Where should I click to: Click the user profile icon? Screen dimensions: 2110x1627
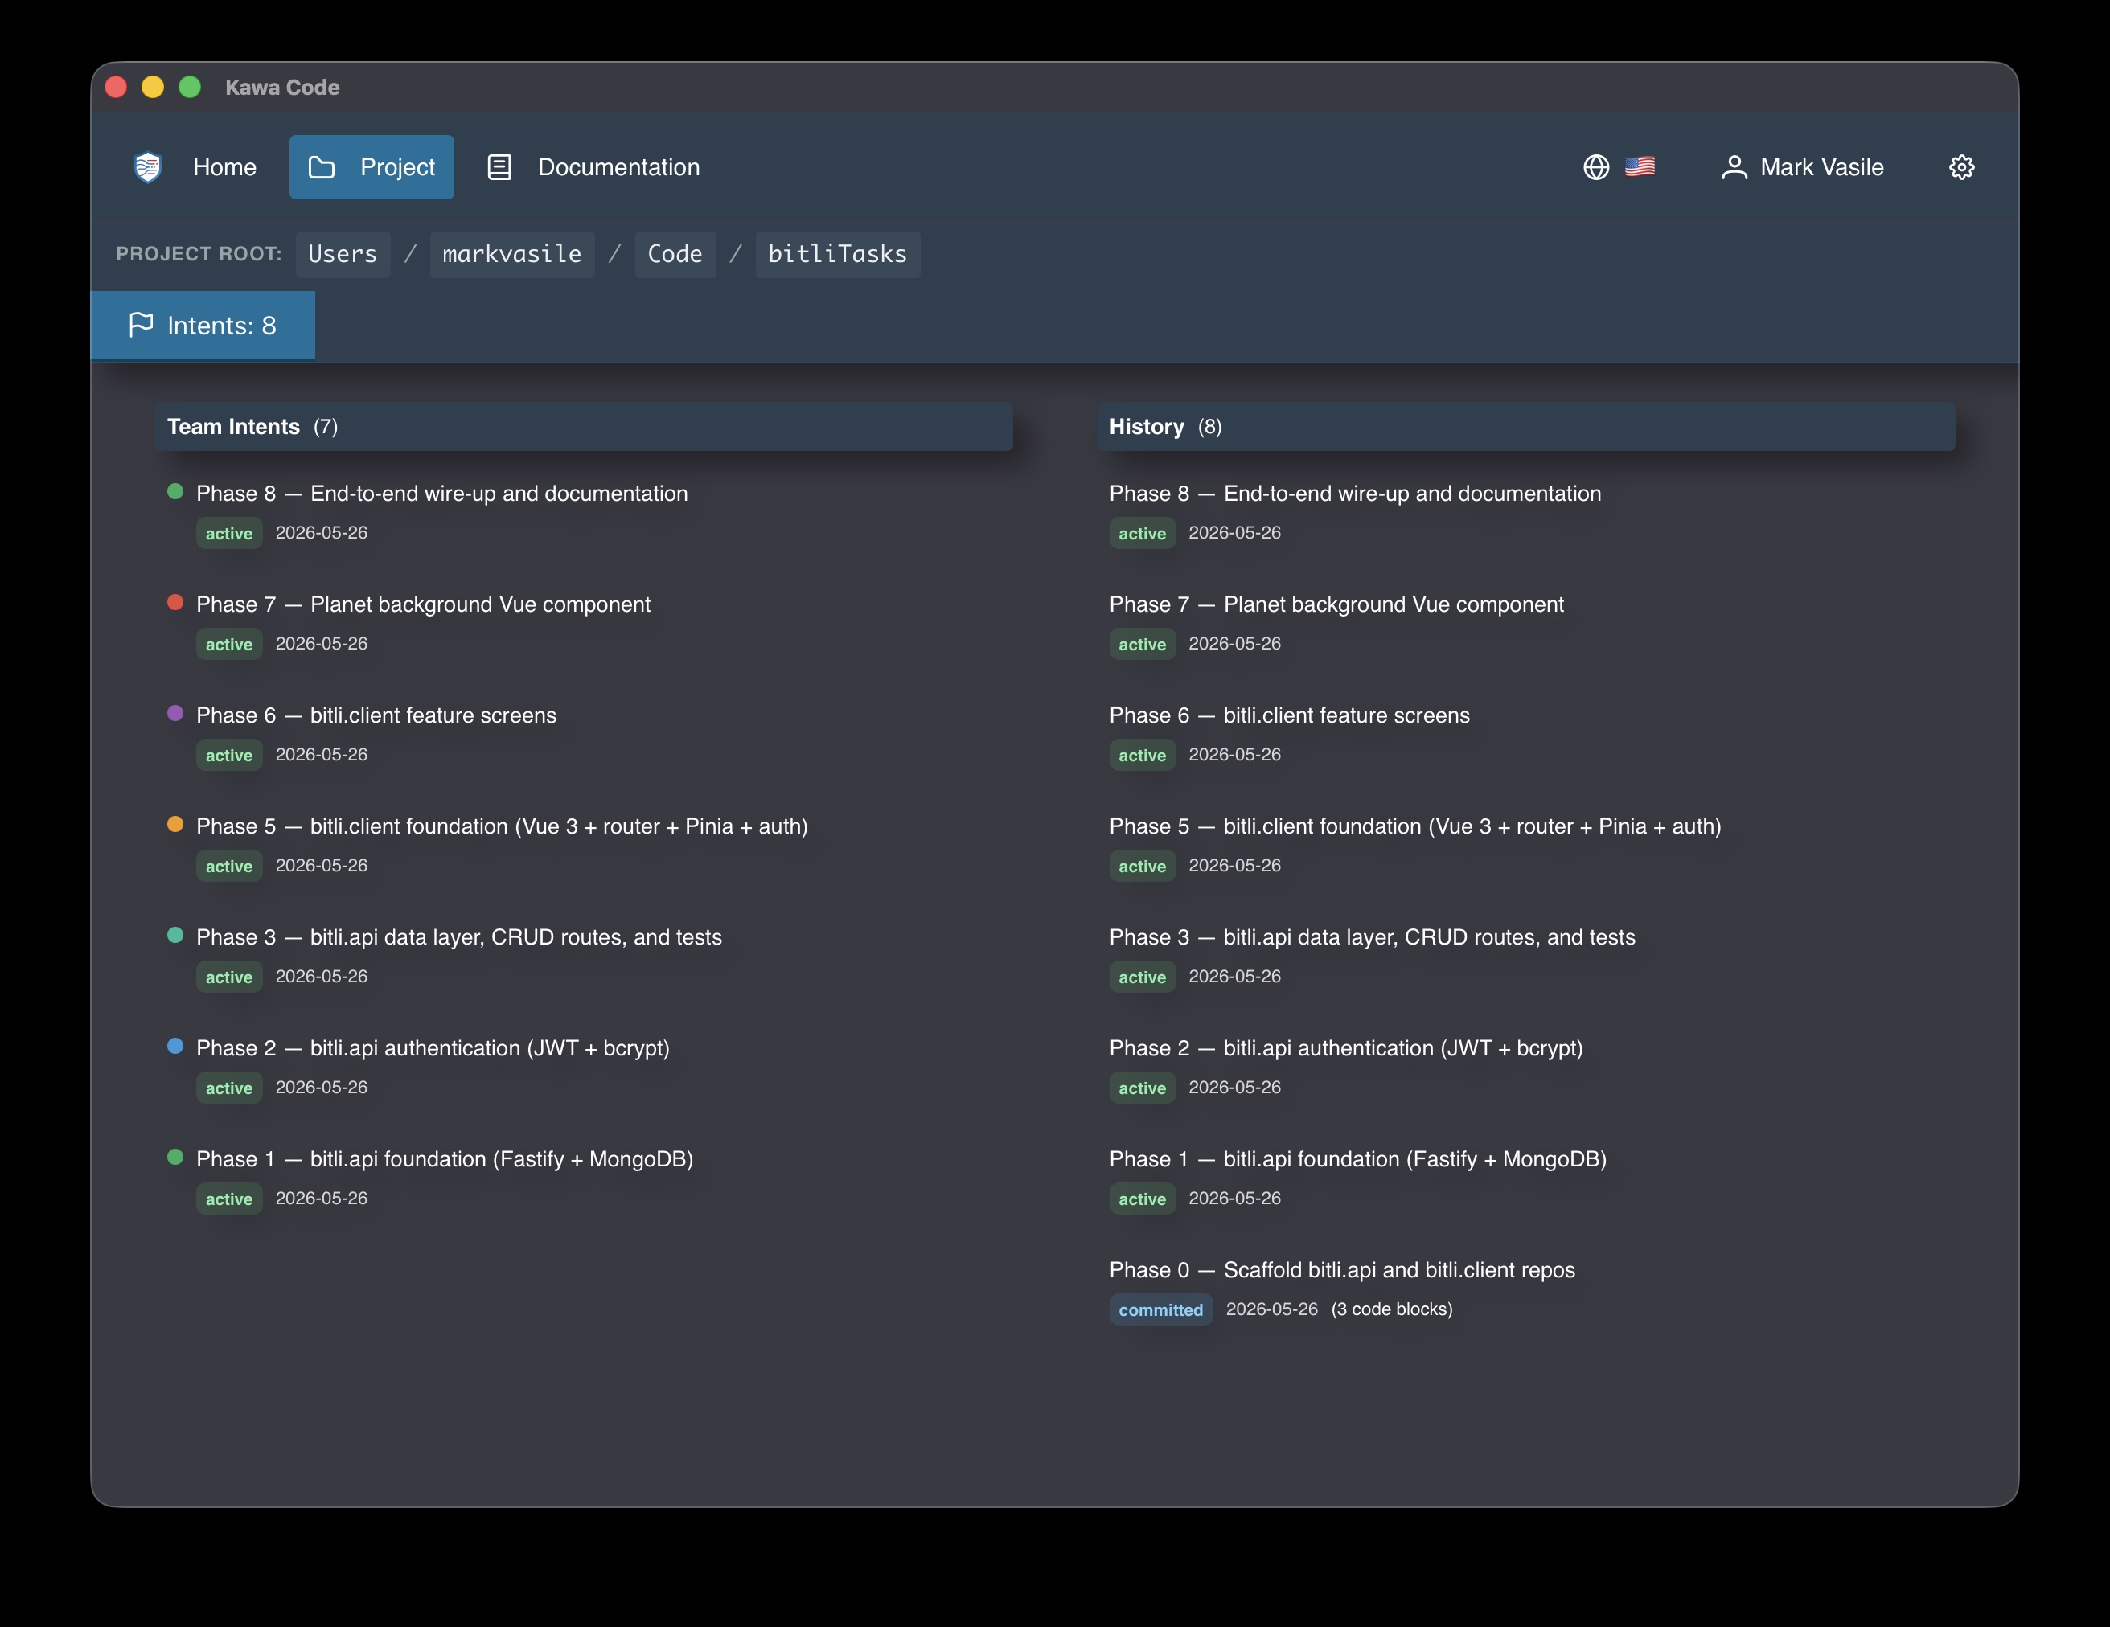tap(1734, 167)
